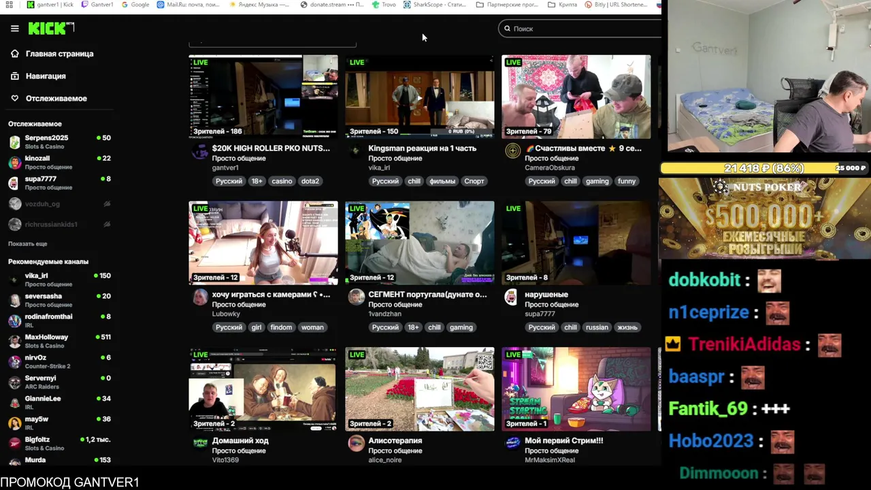
Task: Click the Навигация browse icon
Action: pyautogui.click(x=14, y=76)
